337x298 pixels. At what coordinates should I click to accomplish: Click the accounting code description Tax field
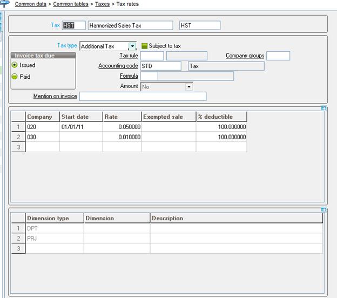click(226, 66)
